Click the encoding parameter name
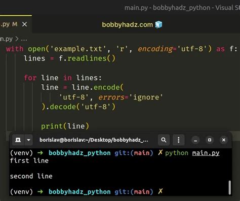 (155, 49)
